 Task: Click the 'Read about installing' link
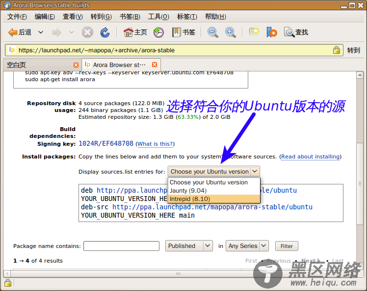[311, 157]
